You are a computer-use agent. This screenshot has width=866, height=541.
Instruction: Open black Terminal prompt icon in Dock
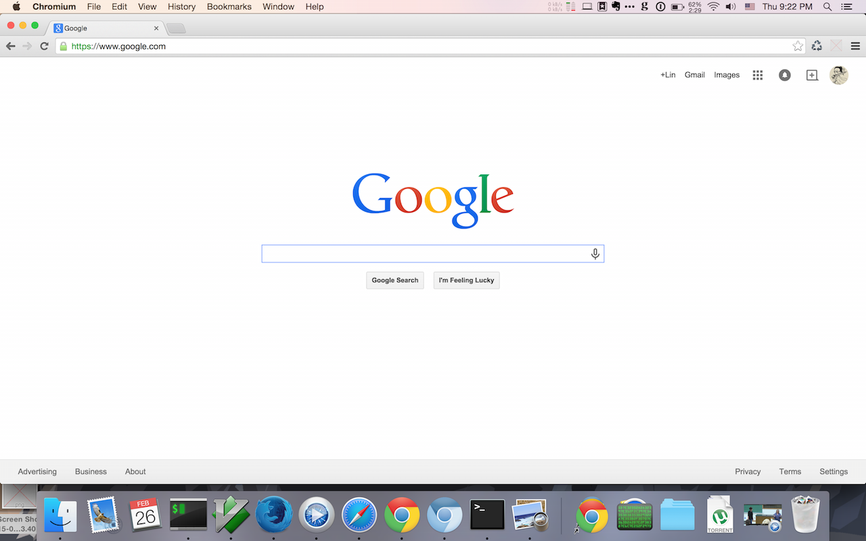coord(487,516)
